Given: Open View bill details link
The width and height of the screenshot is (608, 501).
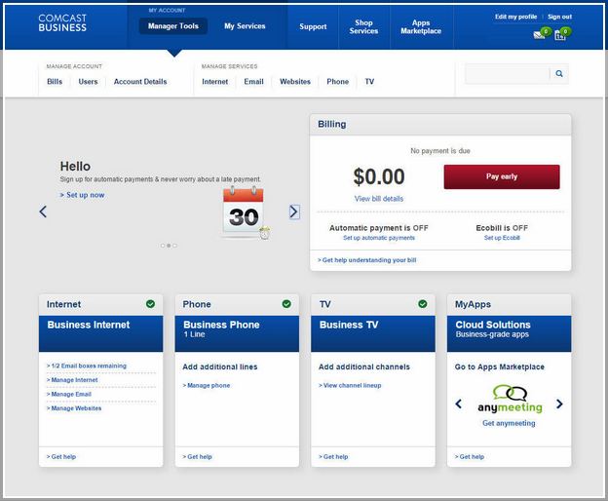Looking at the screenshot, I should (379, 199).
